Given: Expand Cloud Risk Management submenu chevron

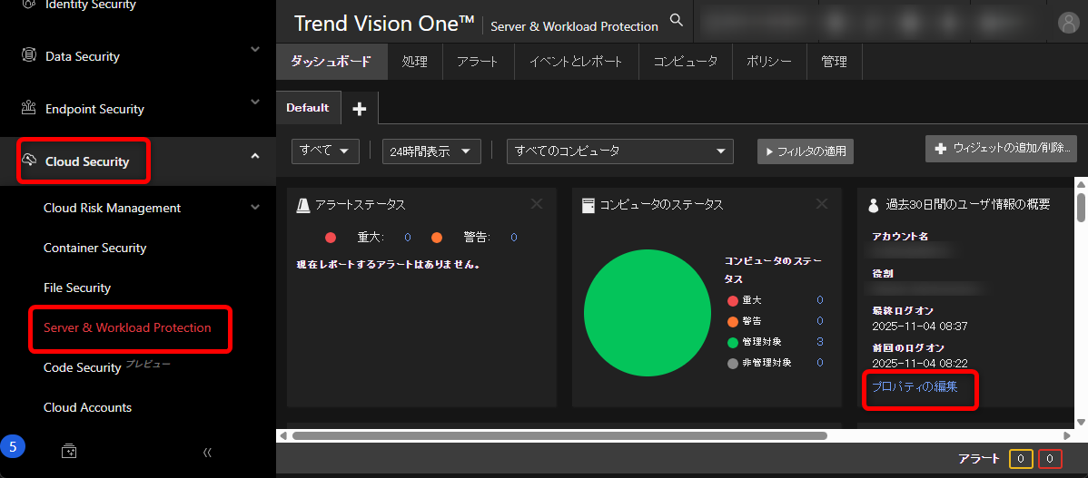Looking at the screenshot, I should click(x=254, y=207).
